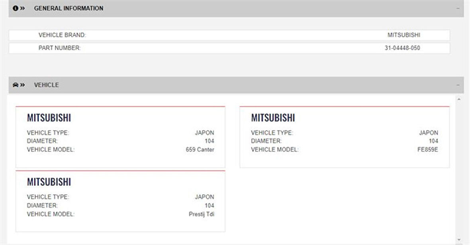This screenshot has width=470, height=245.
Task: Click the double chevron beside the car icon
Action: click(23, 85)
